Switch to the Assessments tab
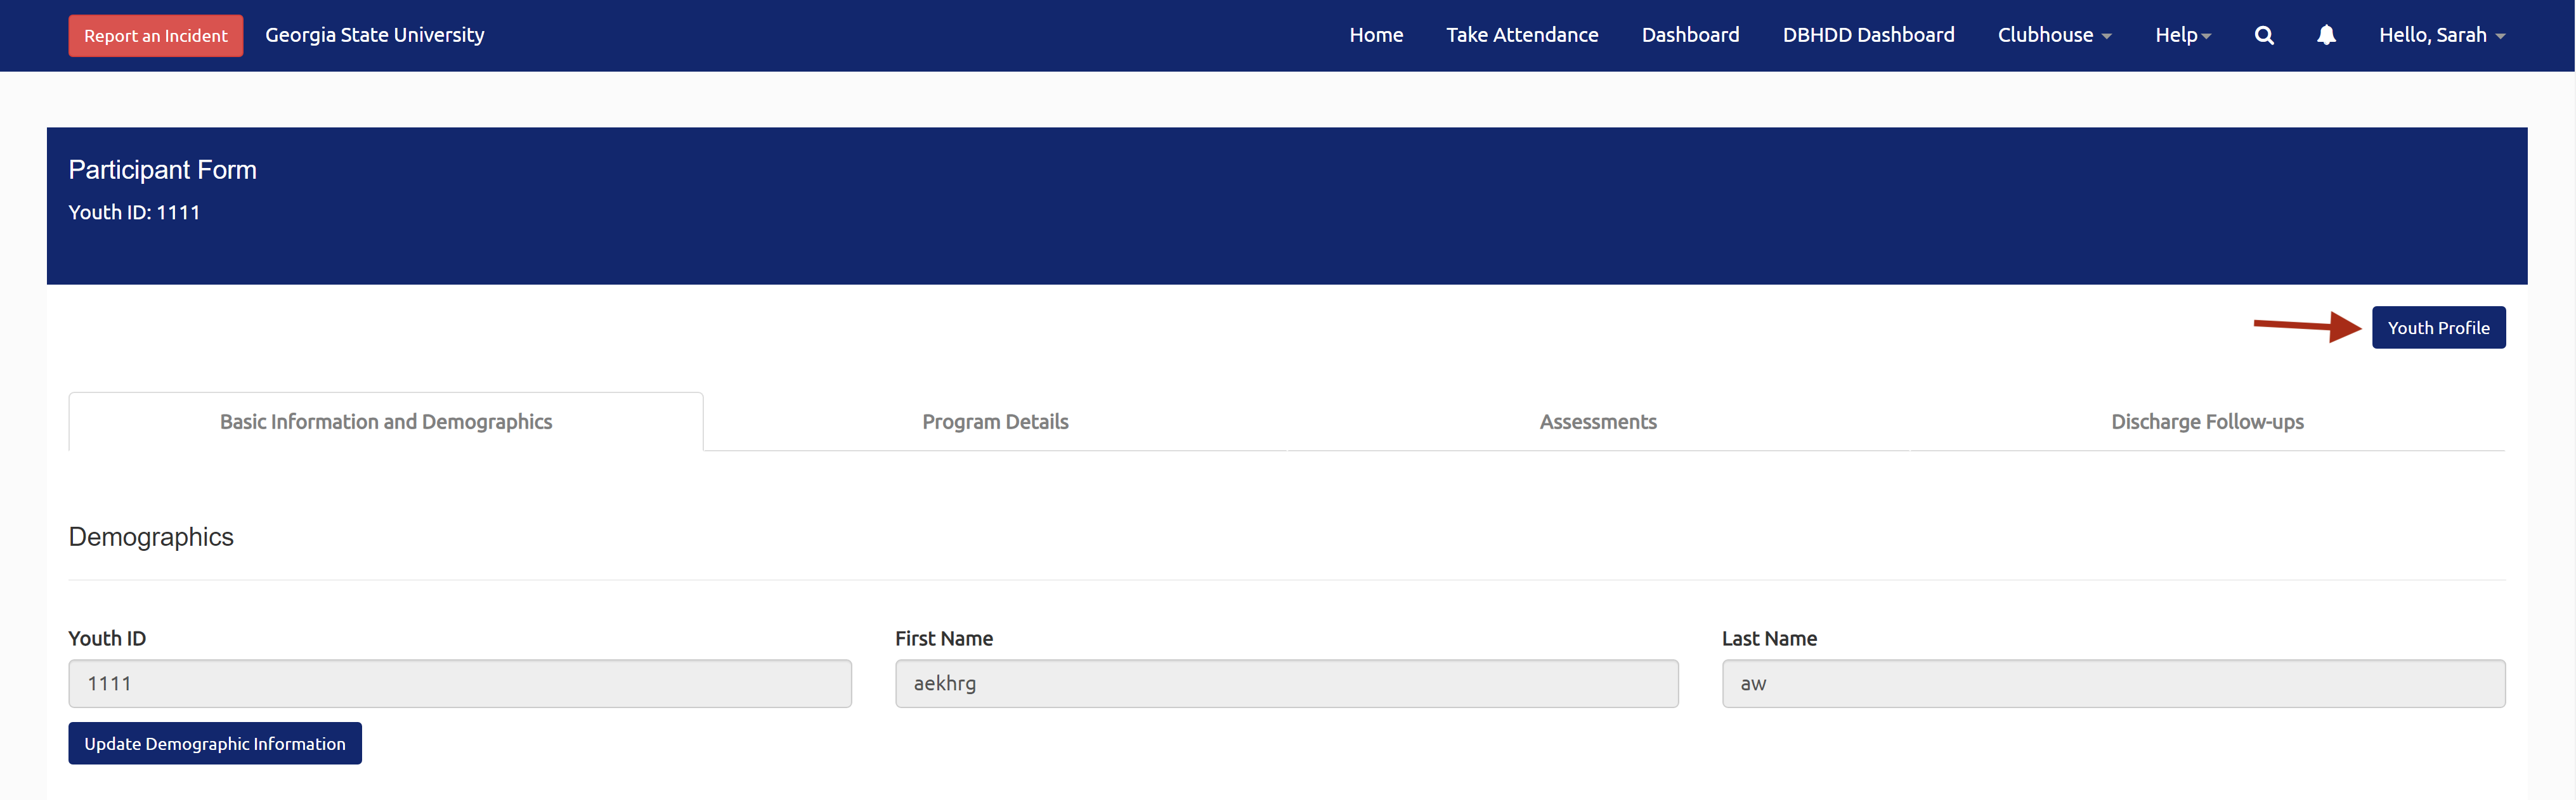The width and height of the screenshot is (2576, 800). tap(1598, 422)
